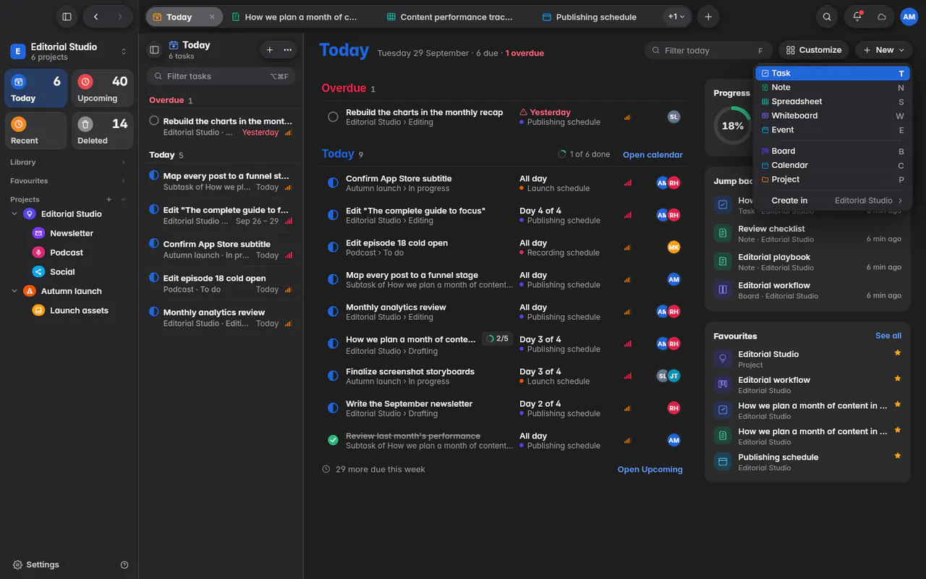Focus the Filter today field
Image resolution: width=926 pixels, height=579 pixels.
point(709,50)
